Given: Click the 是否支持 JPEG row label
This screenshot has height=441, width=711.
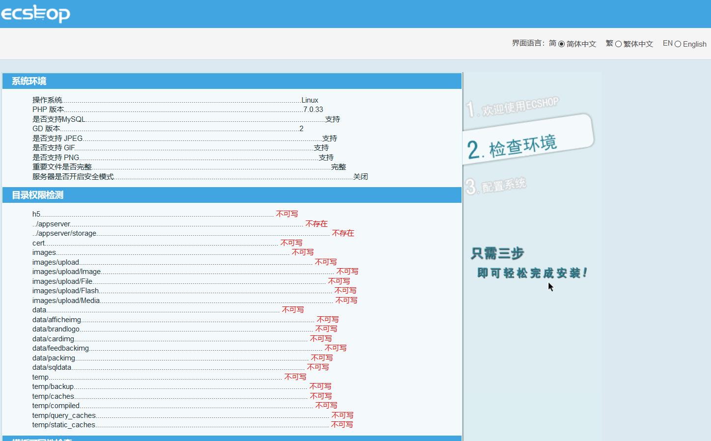Looking at the screenshot, I should (x=57, y=138).
